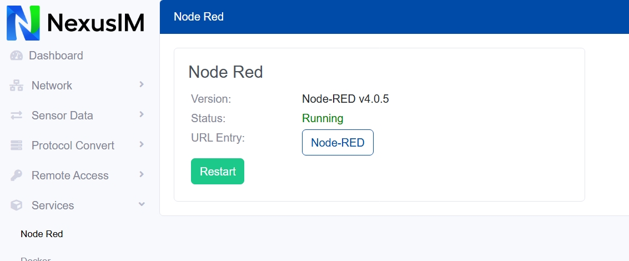Open the Dashboard page
This screenshot has width=629, height=261.
click(x=56, y=56)
